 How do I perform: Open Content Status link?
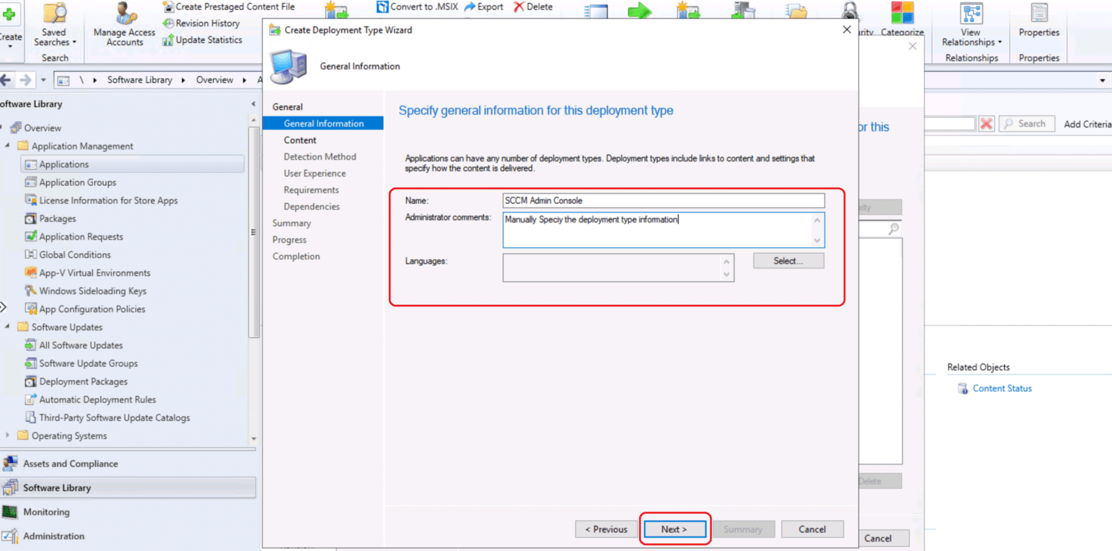pos(1002,388)
